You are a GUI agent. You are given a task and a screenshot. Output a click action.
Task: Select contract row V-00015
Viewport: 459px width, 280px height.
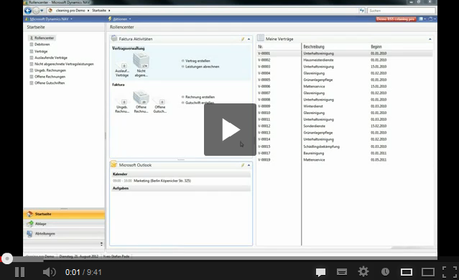point(345,146)
